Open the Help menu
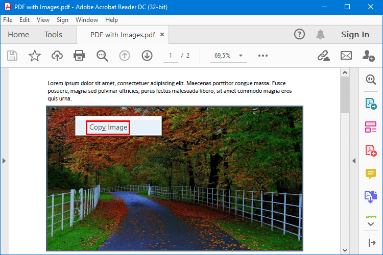The image size is (383, 255). point(111,20)
